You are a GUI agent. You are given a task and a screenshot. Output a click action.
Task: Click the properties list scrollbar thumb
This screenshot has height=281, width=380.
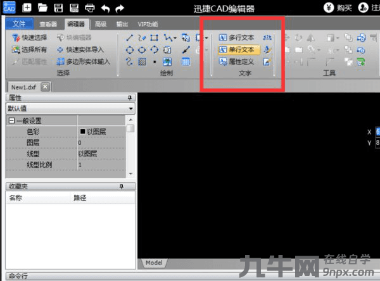[x=130, y=128]
